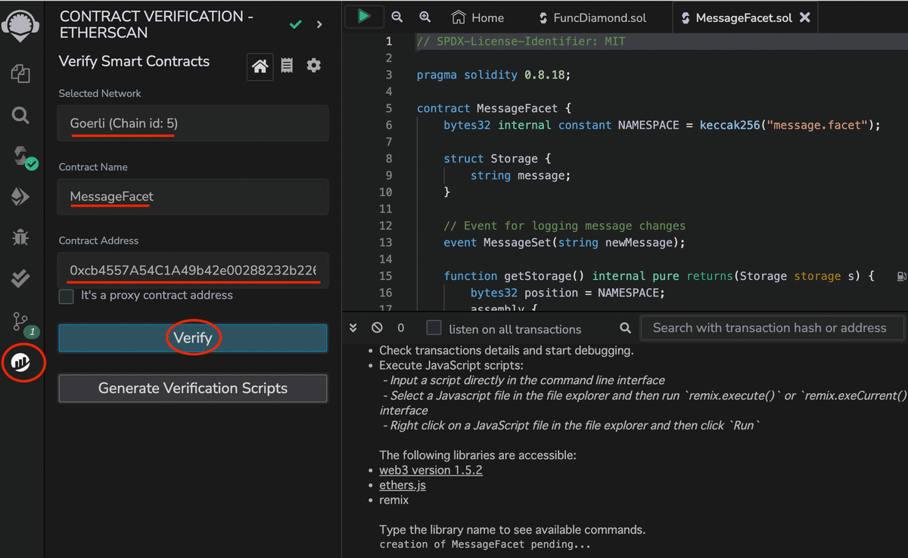Click SPDX-License-Identifier comment line

(x=521, y=42)
